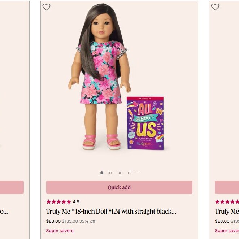
Task: Open the truncated Truly Me title on the right card
Action: [x=227, y=212]
